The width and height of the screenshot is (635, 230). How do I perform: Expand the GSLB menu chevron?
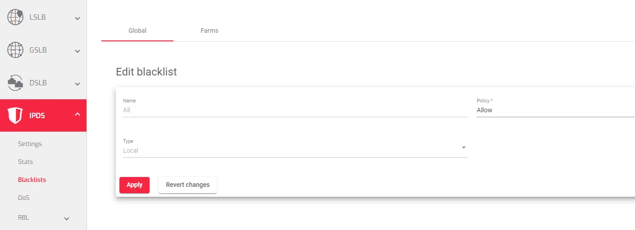click(x=78, y=51)
